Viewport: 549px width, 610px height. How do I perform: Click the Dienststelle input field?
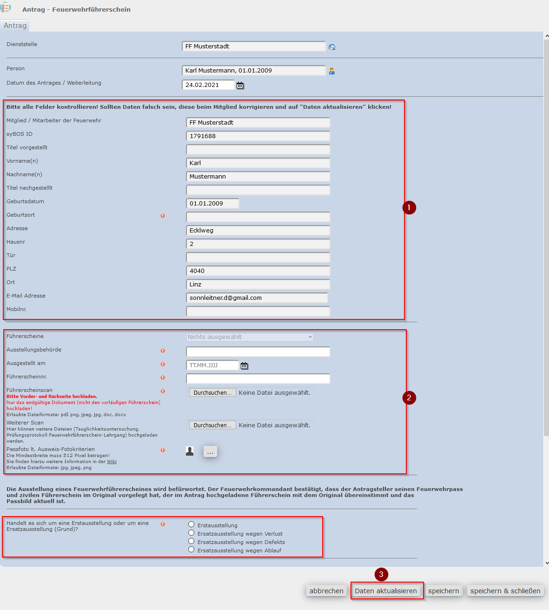(x=254, y=46)
